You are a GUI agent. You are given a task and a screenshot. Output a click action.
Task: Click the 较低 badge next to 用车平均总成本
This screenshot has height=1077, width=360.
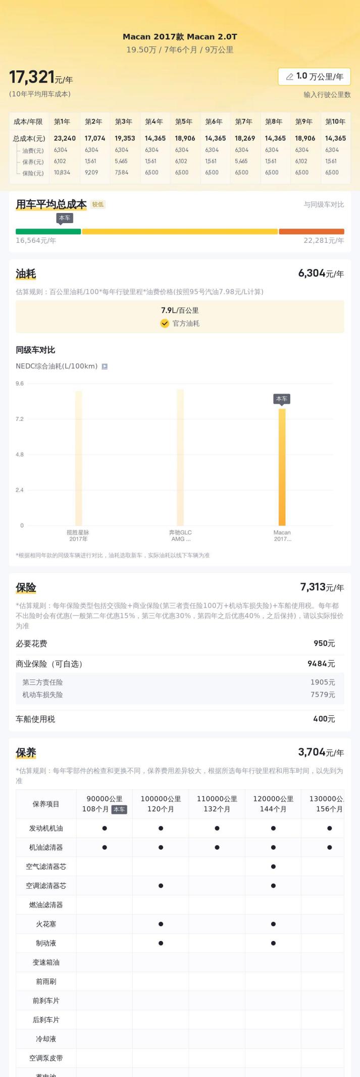[98, 205]
